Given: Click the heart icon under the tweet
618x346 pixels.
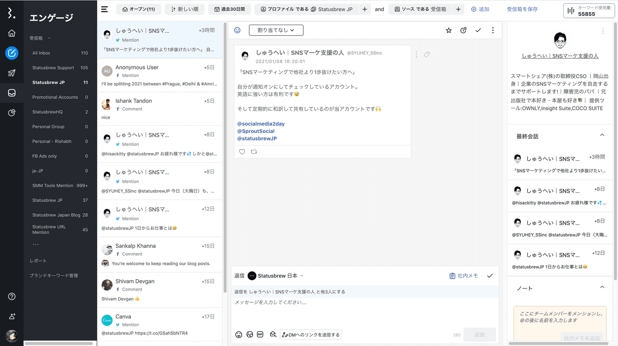Looking at the screenshot, I should pyautogui.click(x=242, y=152).
